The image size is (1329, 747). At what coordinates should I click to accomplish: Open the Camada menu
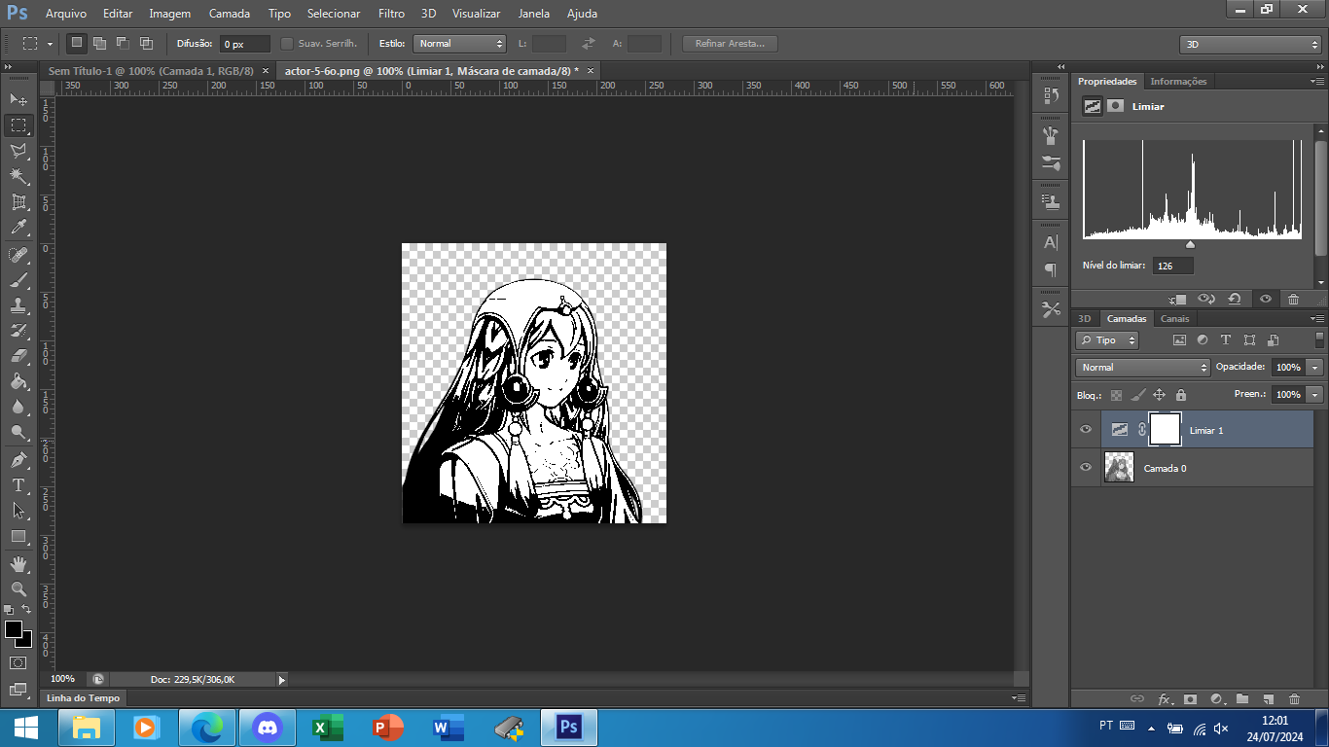click(x=230, y=14)
